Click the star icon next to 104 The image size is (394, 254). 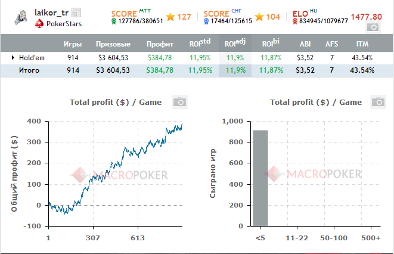coord(259,17)
